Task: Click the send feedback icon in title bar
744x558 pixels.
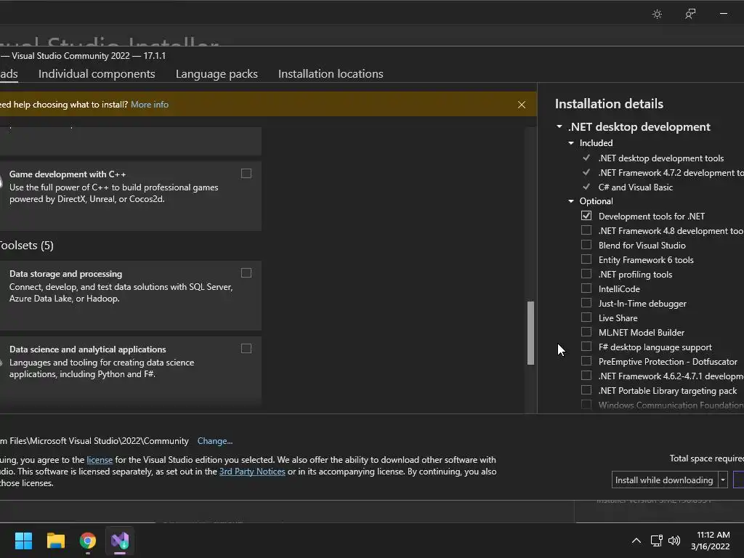Action: click(x=690, y=15)
